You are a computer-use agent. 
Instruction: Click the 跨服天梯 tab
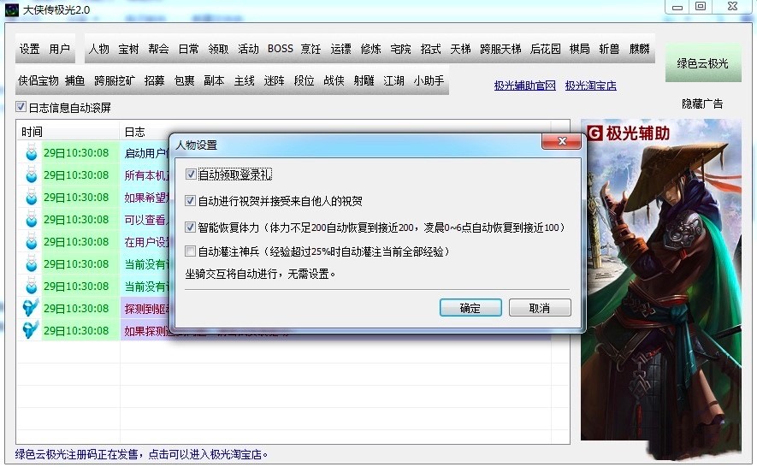coord(500,50)
